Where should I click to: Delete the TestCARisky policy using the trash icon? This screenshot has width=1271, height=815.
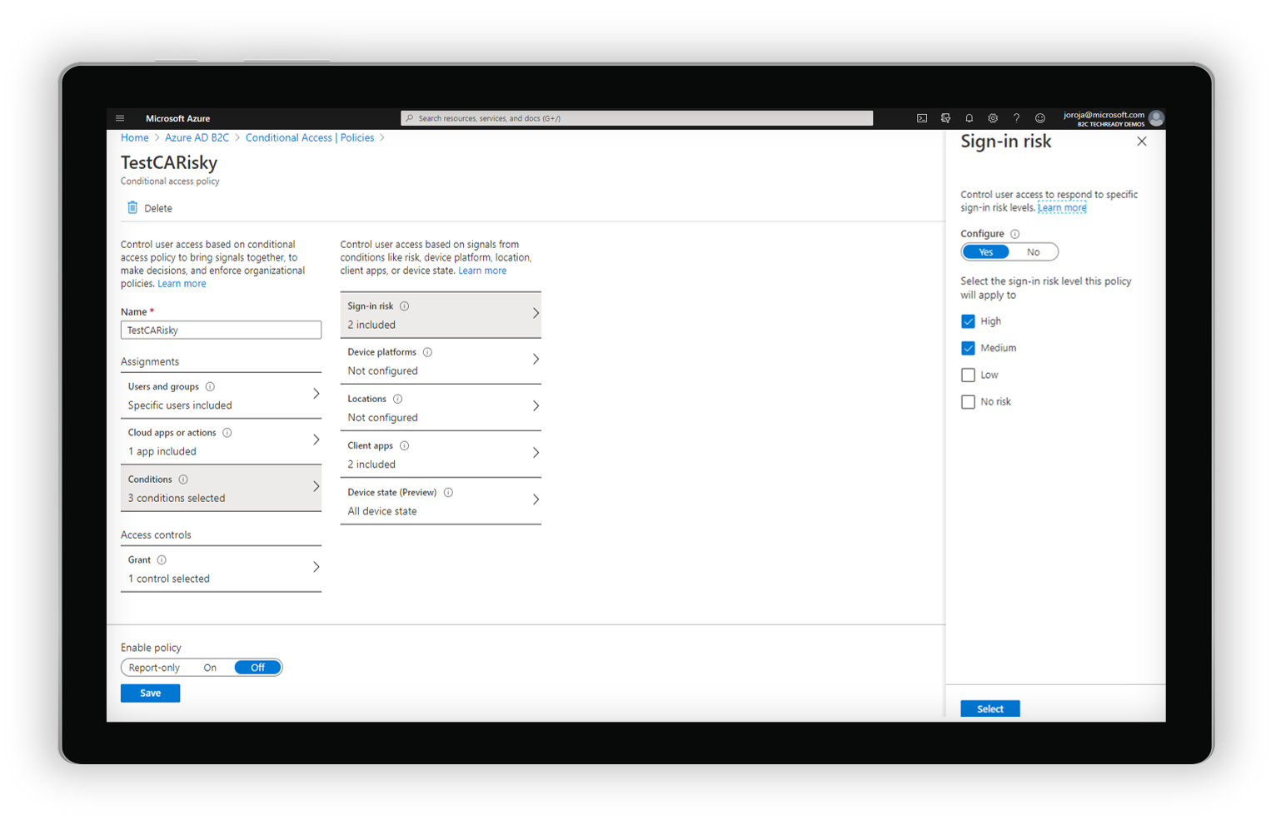[148, 207]
